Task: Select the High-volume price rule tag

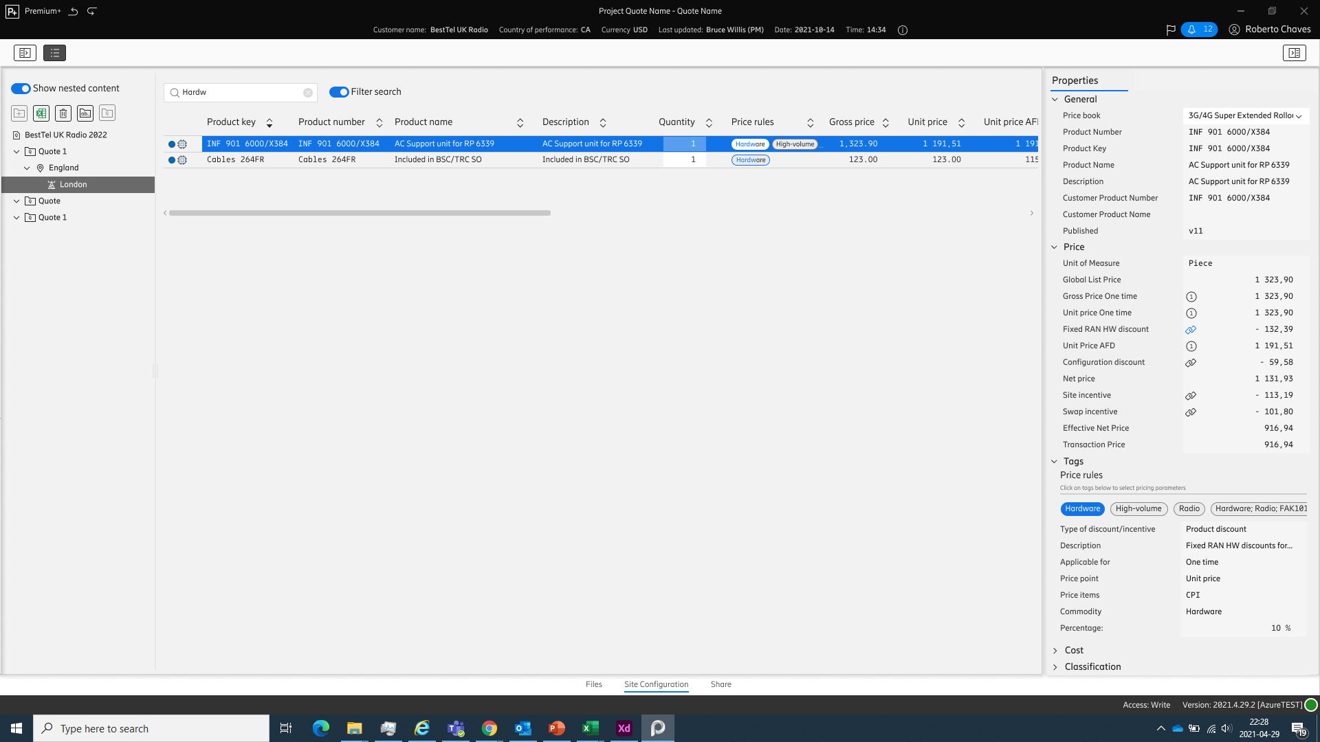Action: (x=1138, y=509)
